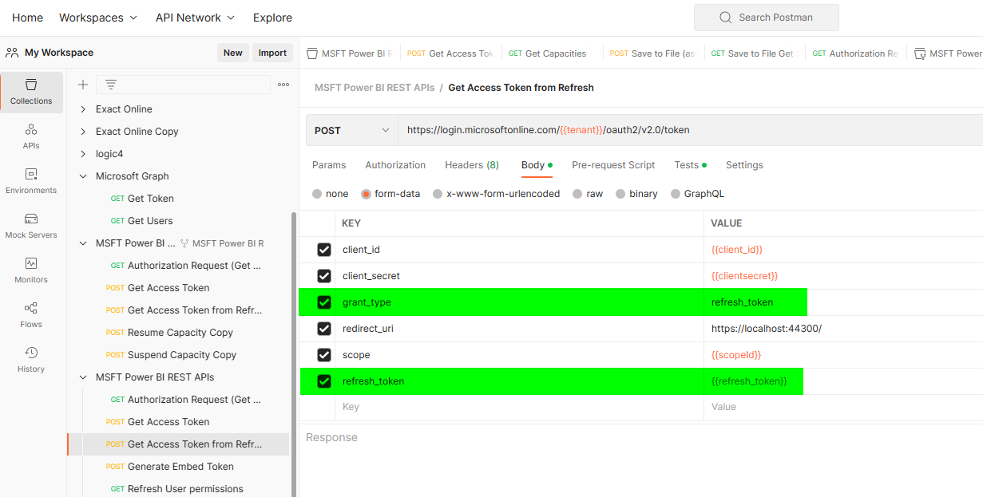Go to Home in top navigation

pos(28,18)
